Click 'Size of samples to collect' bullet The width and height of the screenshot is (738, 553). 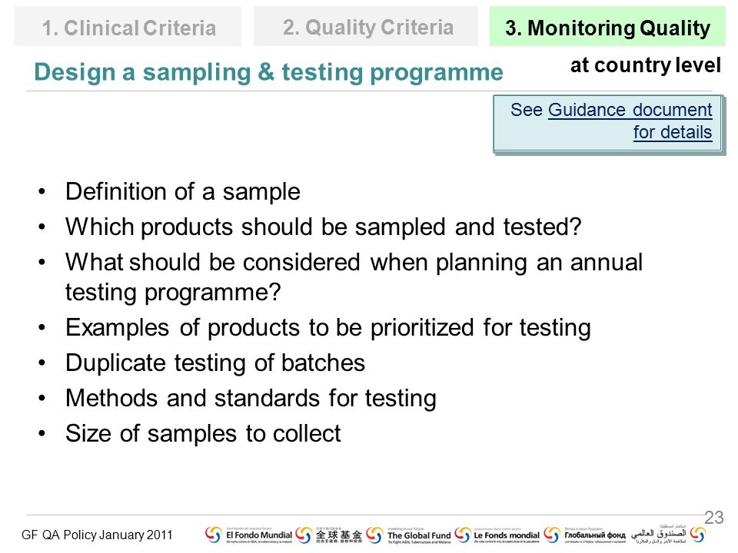tap(203, 433)
